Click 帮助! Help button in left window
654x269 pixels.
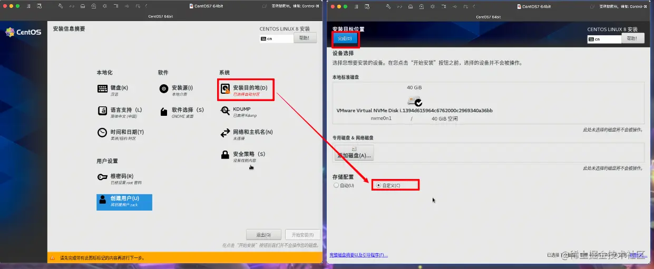(x=305, y=38)
